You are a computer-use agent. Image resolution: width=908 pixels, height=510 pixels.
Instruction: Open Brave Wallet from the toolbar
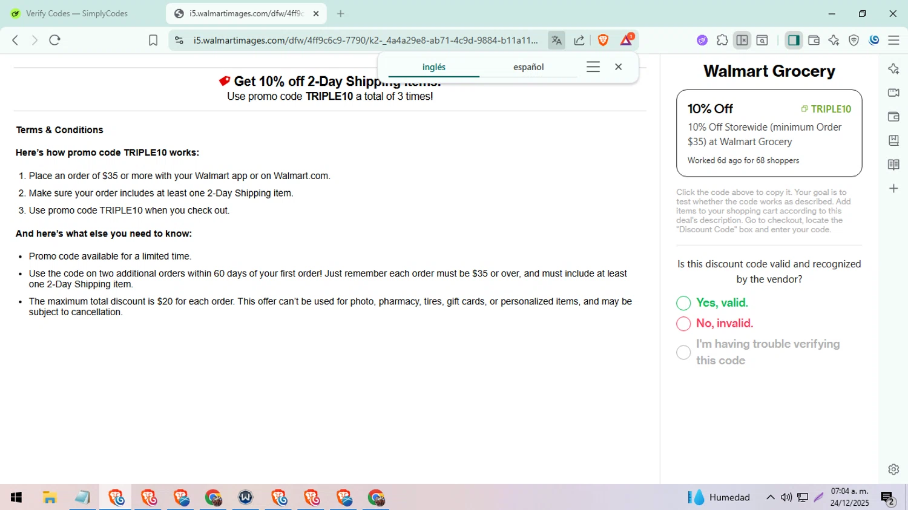point(814,40)
